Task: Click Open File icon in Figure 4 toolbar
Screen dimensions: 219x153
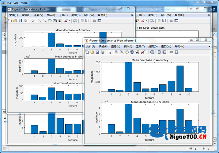Action: coord(92,52)
